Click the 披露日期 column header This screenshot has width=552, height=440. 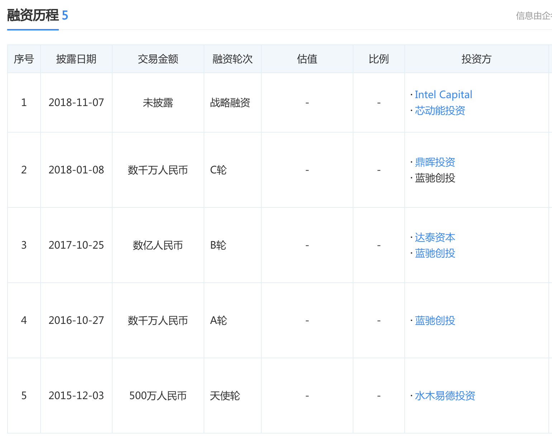pyautogui.click(x=76, y=59)
